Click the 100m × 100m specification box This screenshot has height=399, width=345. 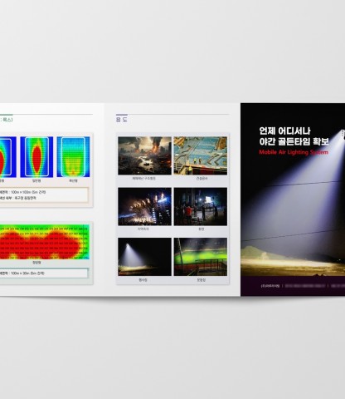point(44,195)
